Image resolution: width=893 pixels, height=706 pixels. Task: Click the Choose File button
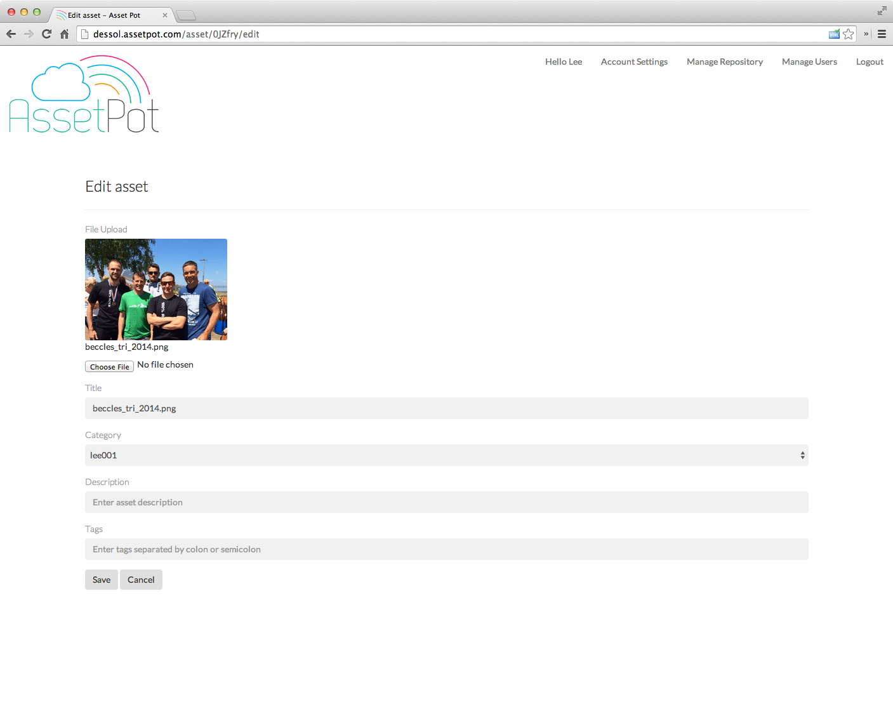[x=109, y=366]
